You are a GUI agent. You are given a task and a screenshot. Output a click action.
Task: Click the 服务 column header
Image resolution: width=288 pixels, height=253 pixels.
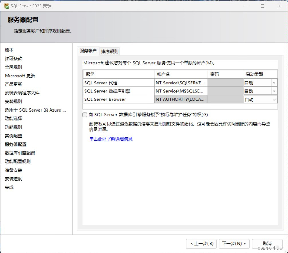[119, 74]
